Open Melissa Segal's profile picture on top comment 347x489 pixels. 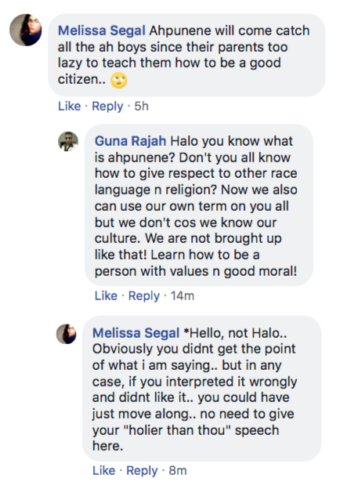pyautogui.click(x=26, y=30)
